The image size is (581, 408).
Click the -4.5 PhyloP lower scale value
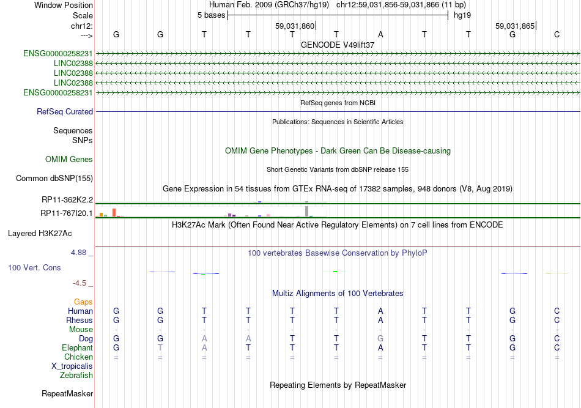click(80, 283)
